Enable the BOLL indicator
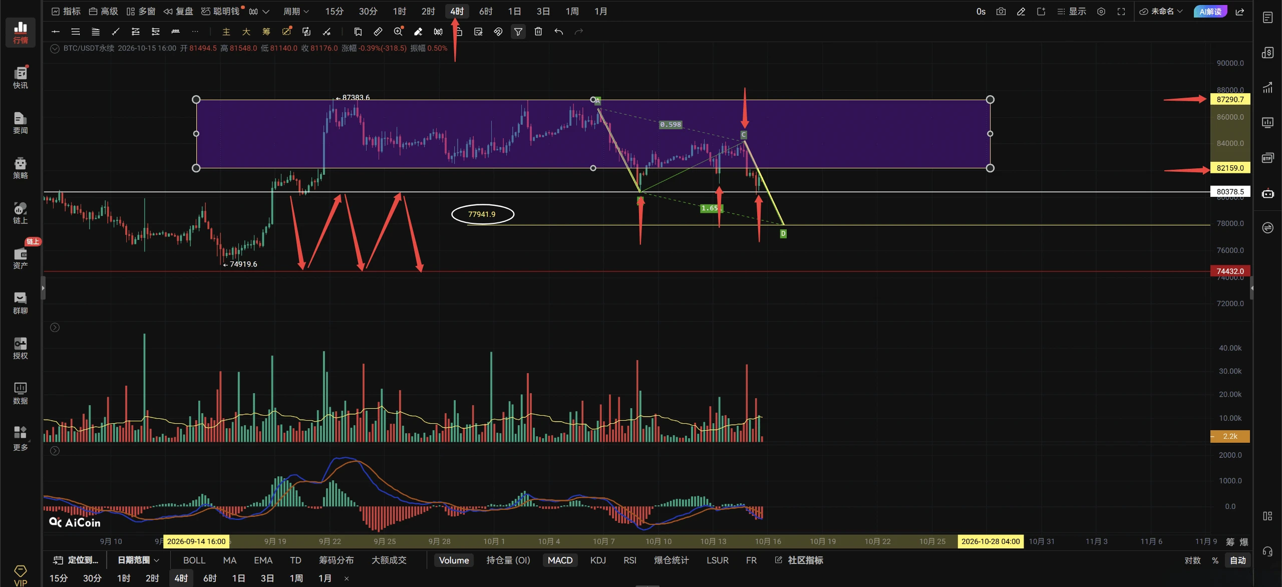Image resolution: width=1282 pixels, height=587 pixels. click(x=194, y=560)
